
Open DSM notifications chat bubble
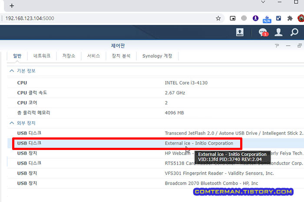(263, 33)
